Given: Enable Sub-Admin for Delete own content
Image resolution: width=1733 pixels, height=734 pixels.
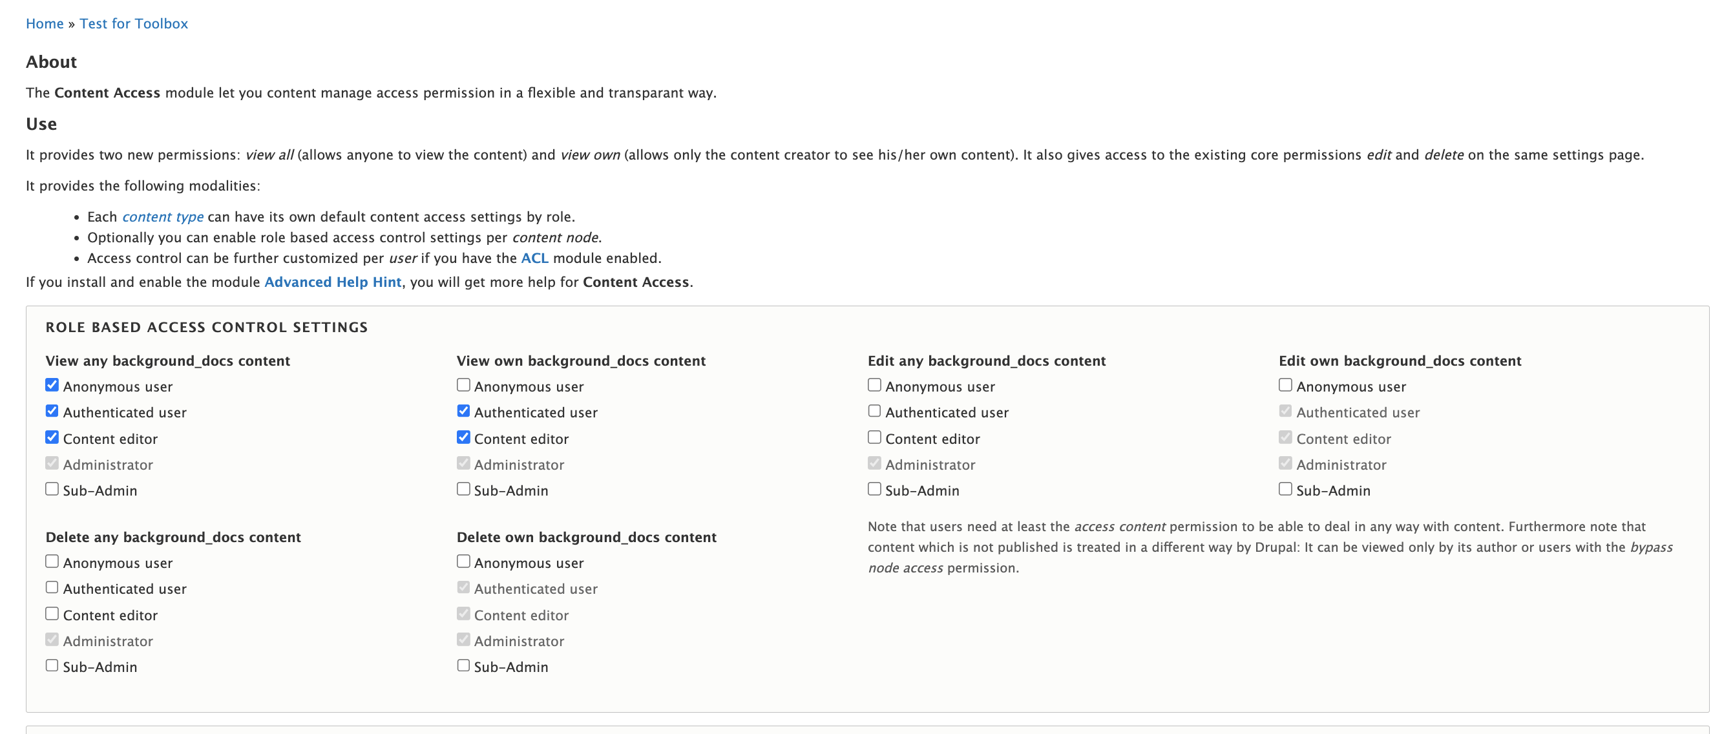Looking at the screenshot, I should coord(463,666).
